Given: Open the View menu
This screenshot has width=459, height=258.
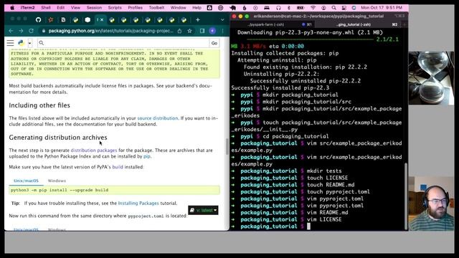Looking at the screenshot, I should pos(75,8).
